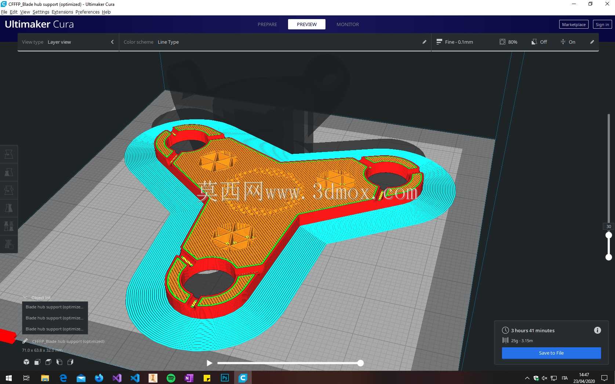This screenshot has height=384, width=615.
Task: Click the 80% infill density setting
Action: tap(508, 42)
